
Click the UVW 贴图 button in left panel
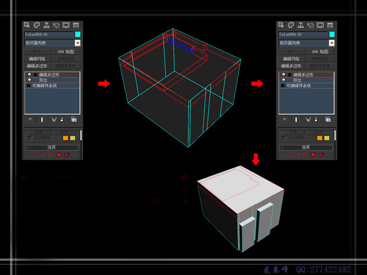point(66,52)
